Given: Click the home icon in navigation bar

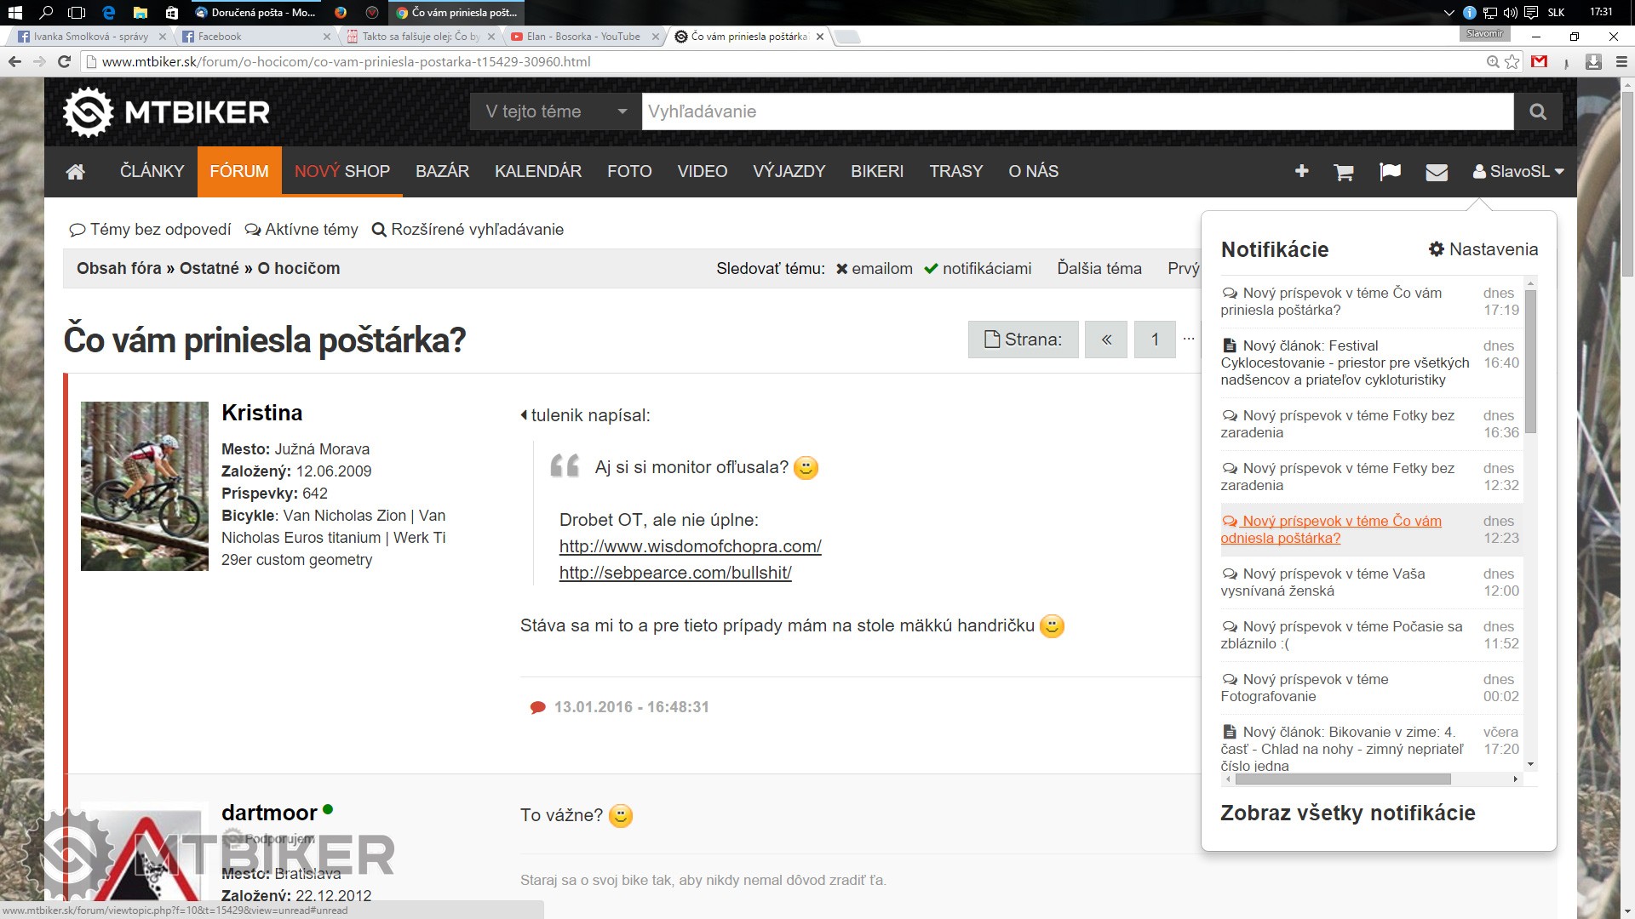Looking at the screenshot, I should click(76, 172).
